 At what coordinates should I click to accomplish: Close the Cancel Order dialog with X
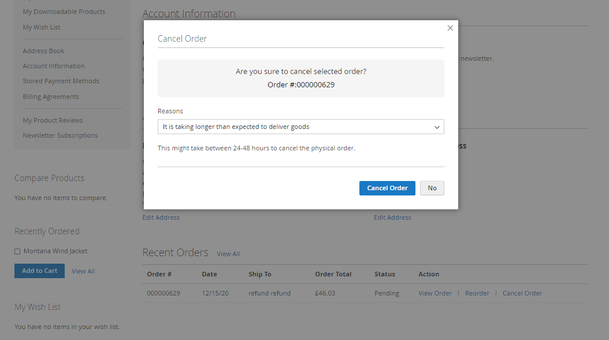click(450, 28)
